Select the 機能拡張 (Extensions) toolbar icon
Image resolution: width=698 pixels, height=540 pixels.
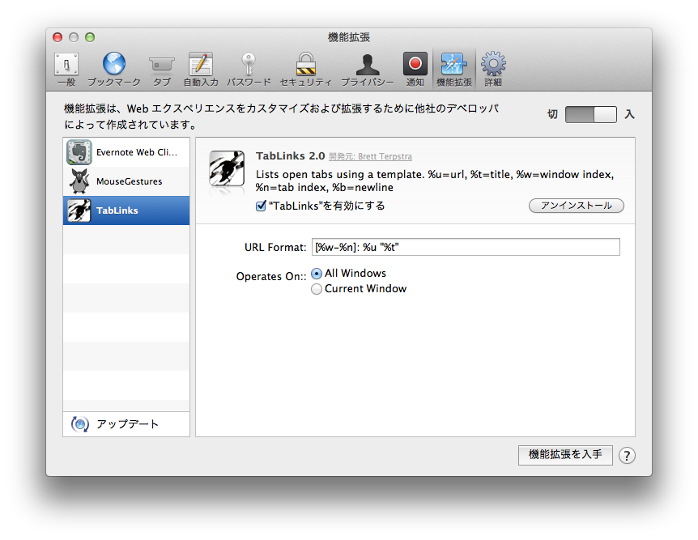pos(454,69)
